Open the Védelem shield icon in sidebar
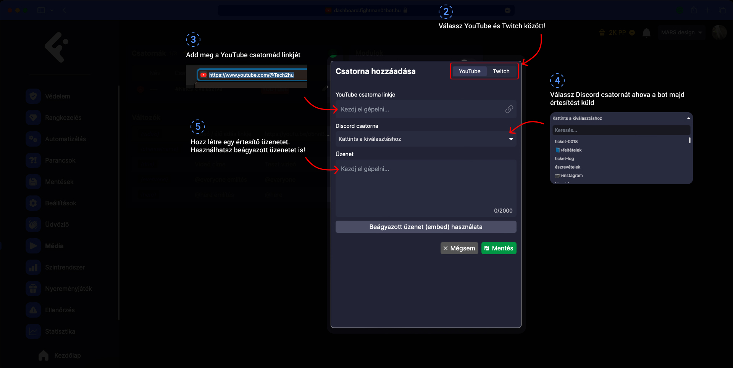This screenshot has width=733, height=368. click(x=33, y=96)
